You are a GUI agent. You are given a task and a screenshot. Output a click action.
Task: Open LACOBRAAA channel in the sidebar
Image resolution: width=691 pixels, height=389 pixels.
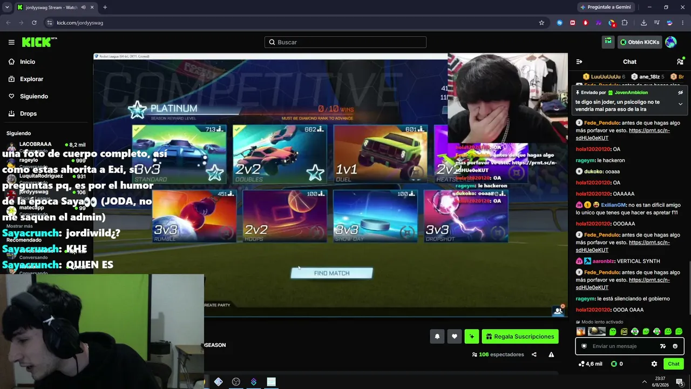(46, 147)
